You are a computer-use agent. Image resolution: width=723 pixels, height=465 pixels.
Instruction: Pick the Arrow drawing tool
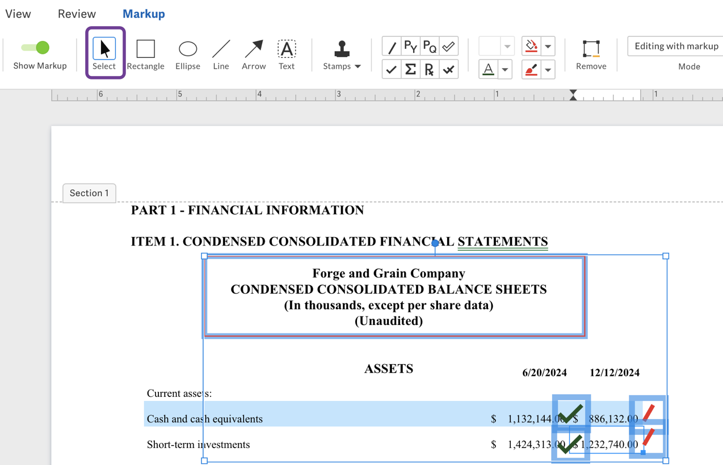coord(254,54)
